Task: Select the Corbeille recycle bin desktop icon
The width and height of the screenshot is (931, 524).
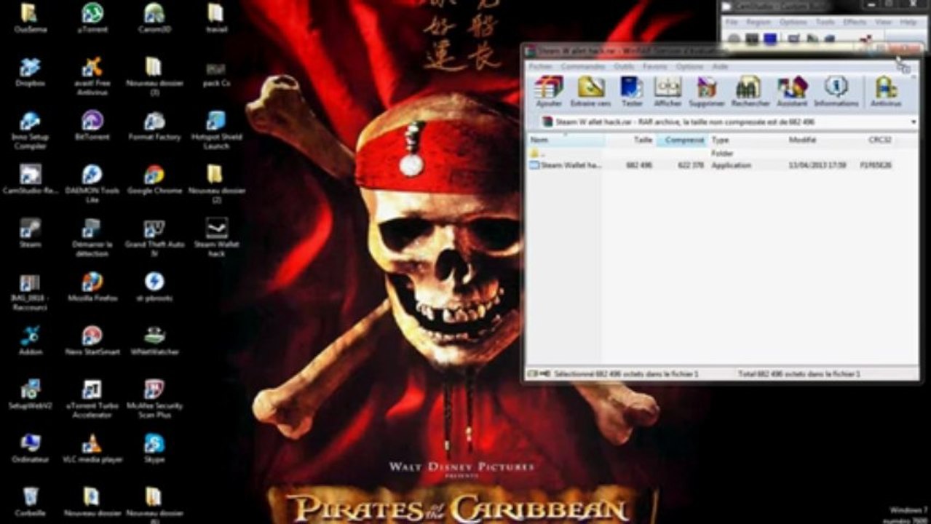Action: coord(30,501)
